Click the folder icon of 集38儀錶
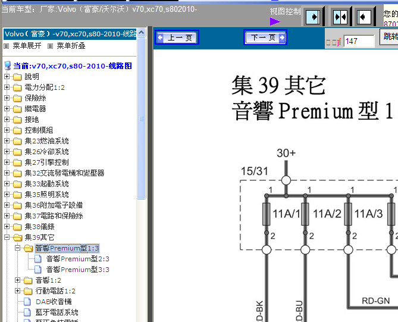Screen dimensions: 398x322 (17, 227)
